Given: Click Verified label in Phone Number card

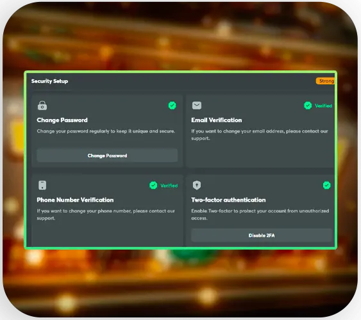Looking at the screenshot, I should point(169,186).
